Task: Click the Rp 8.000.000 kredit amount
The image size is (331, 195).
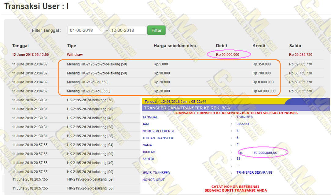Action: click(x=263, y=82)
